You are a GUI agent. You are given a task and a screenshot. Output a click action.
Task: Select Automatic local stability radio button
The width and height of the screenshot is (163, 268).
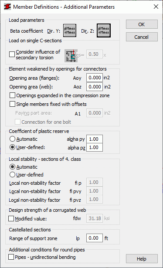pos(12,166)
